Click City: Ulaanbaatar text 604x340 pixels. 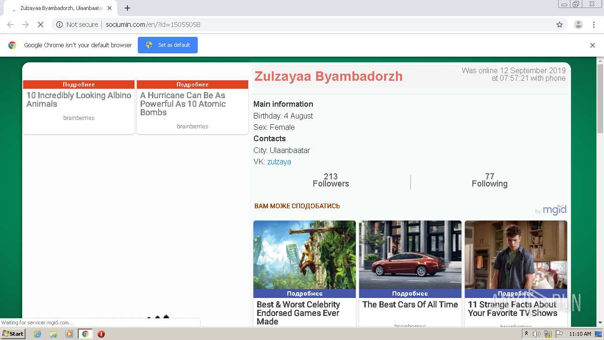tap(282, 150)
